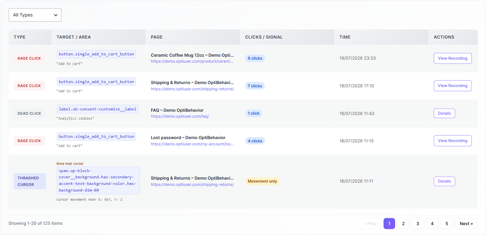The image size is (486, 235).
Task: Click the TIME column header
Action: 381,37
